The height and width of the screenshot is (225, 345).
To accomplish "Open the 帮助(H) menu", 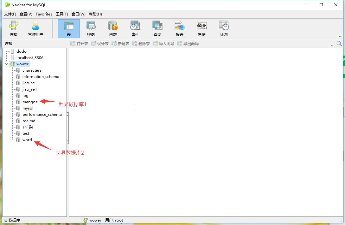I will (95, 14).
